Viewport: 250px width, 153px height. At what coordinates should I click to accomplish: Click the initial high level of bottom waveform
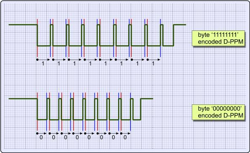(x=23, y=98)
